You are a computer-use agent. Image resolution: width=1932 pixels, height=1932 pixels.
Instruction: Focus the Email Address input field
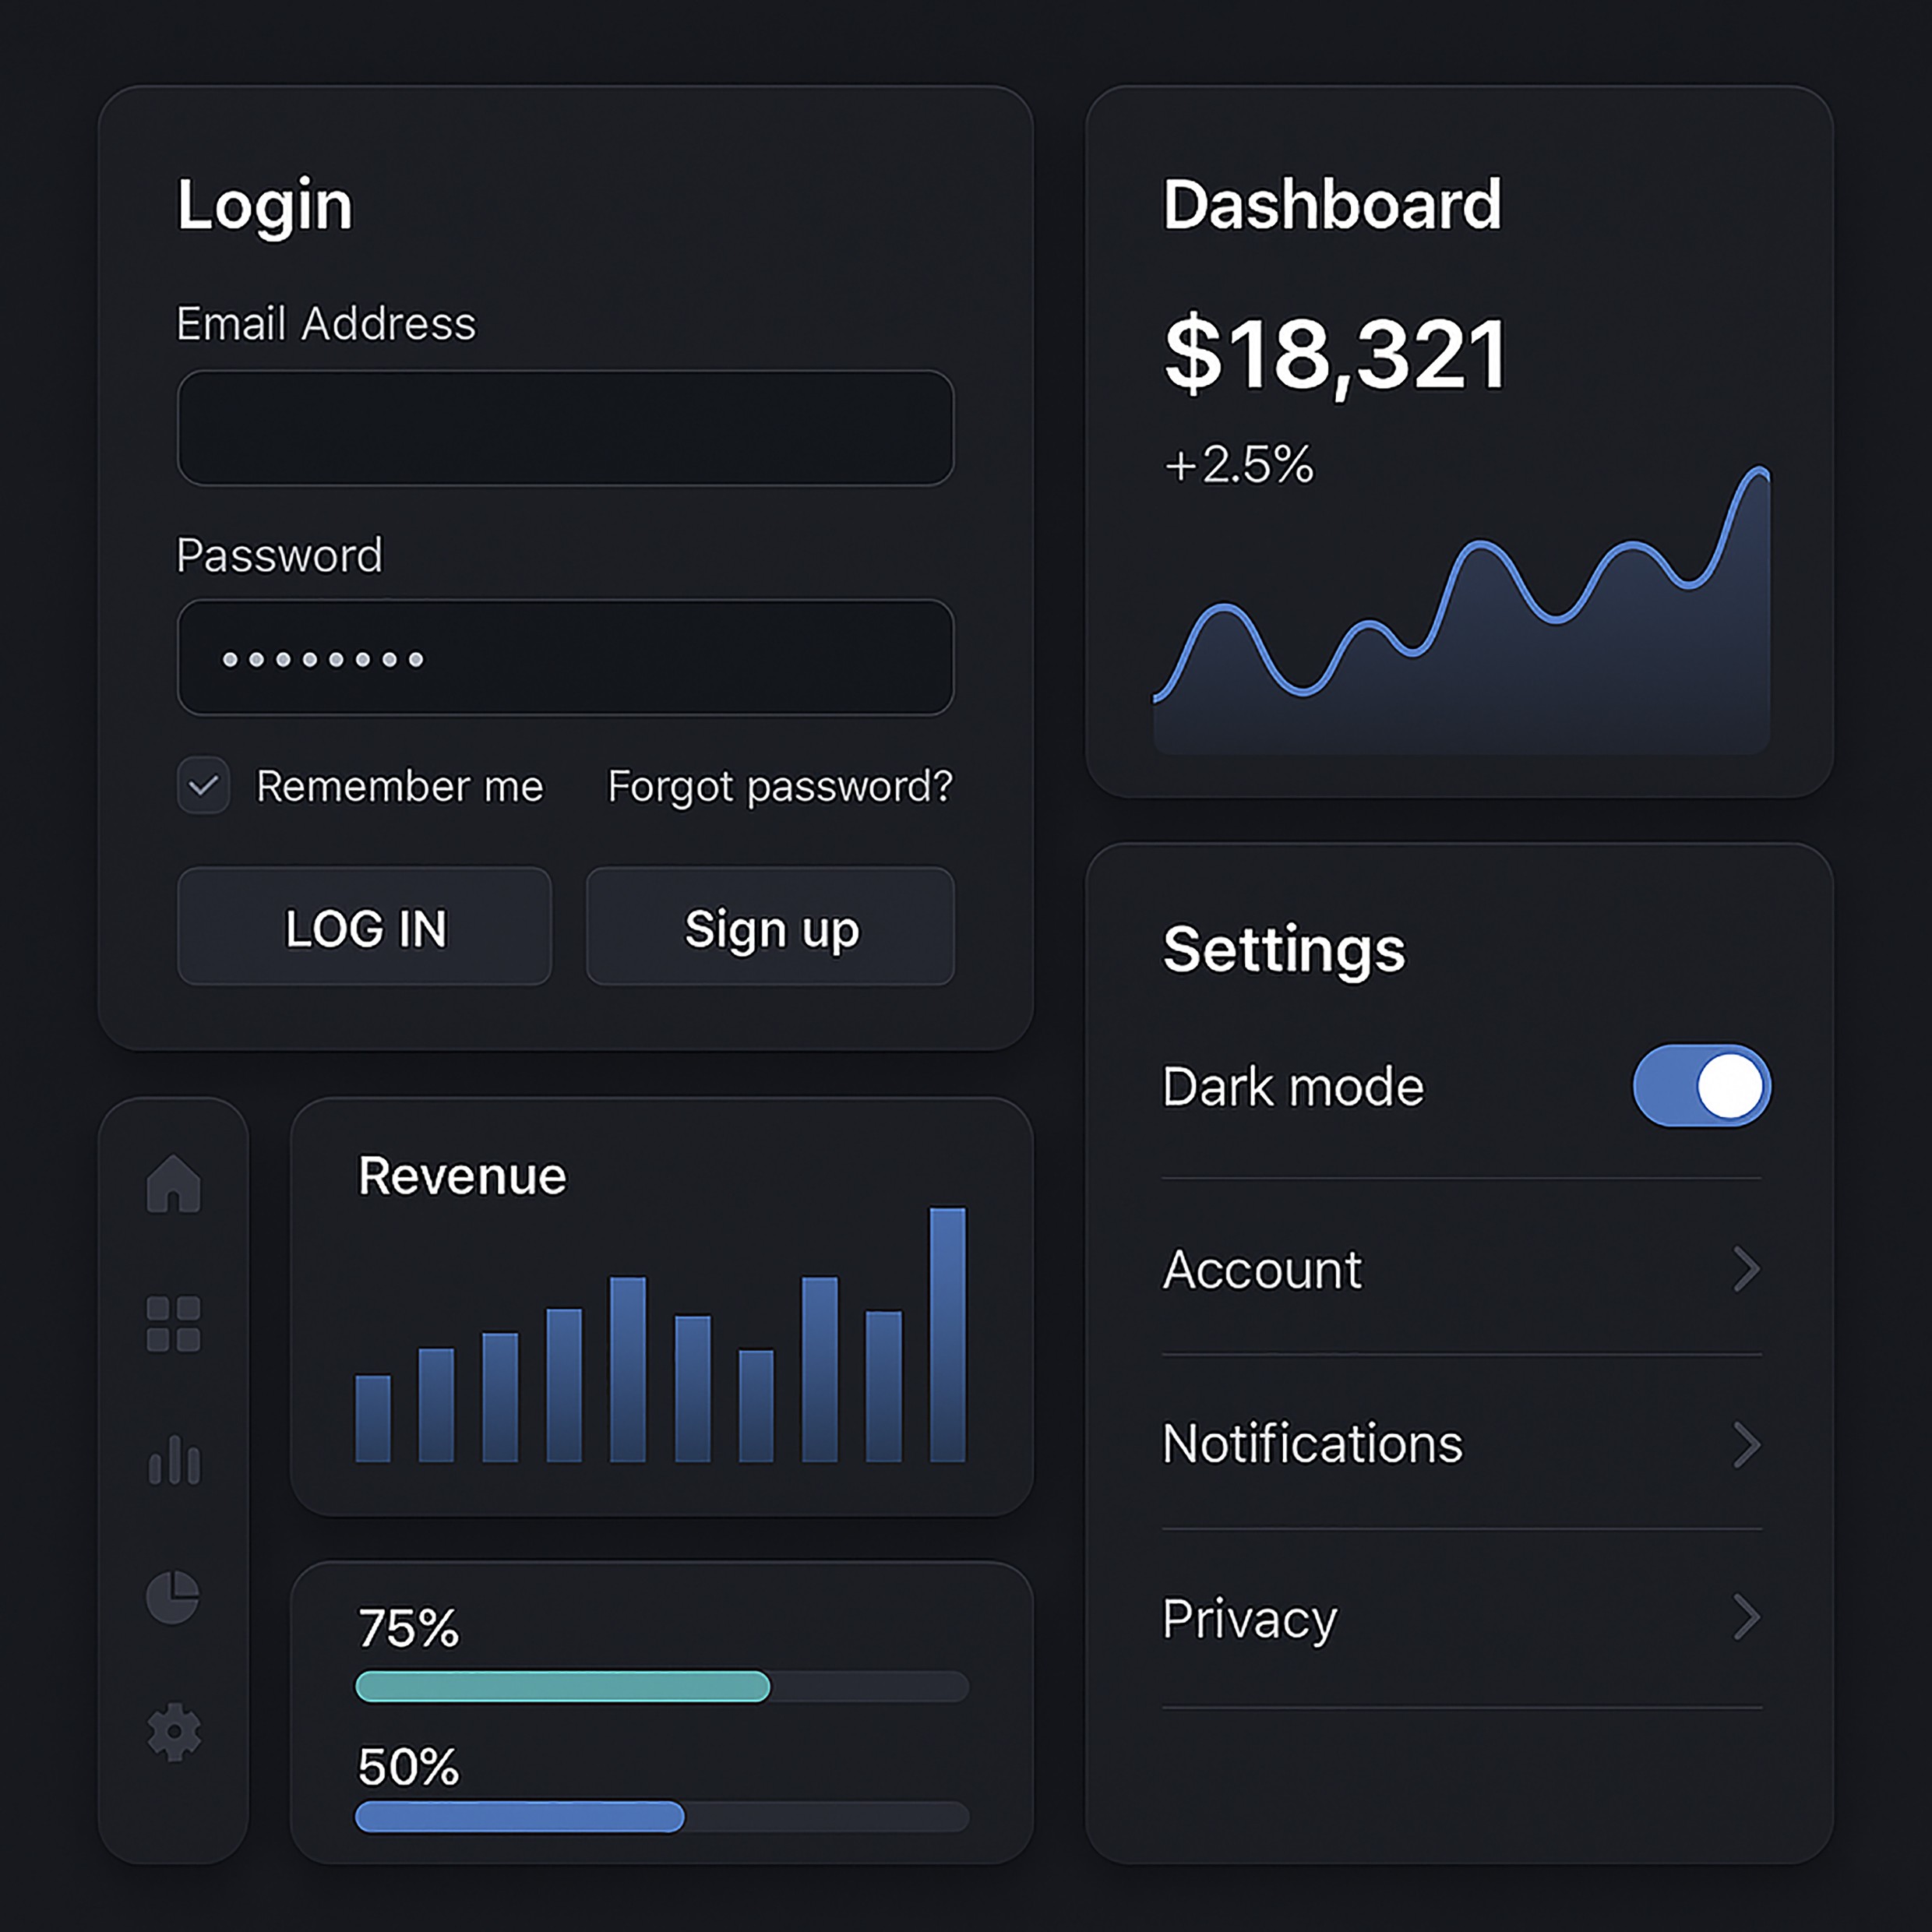[x=565, y=428]
